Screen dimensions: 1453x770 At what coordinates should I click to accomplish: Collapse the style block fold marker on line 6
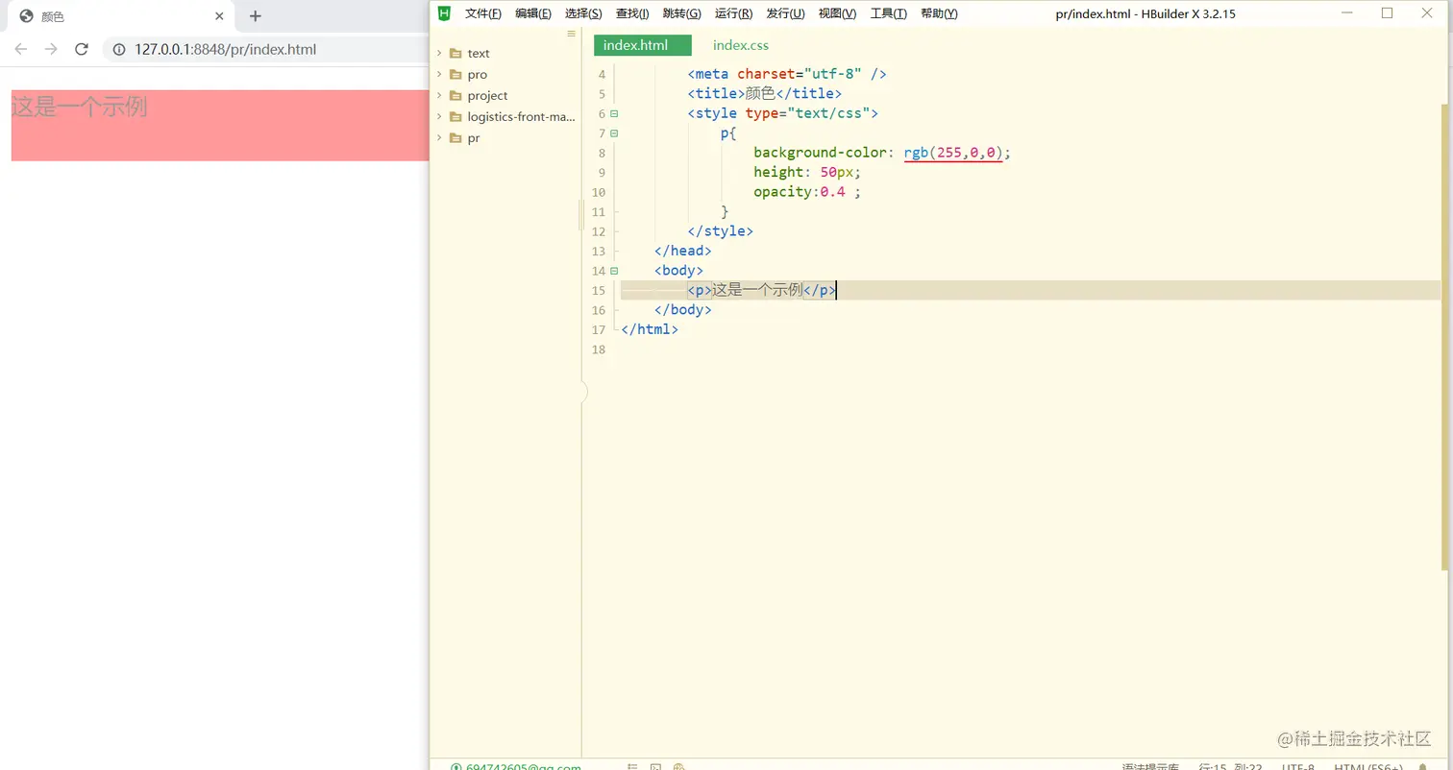click(614, 113)
